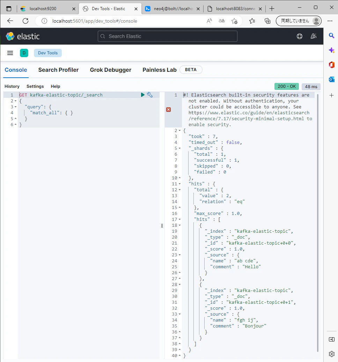Open the help menu lifebuoy icon
Viewport: 338px width, 362px height.
tap(300, 36)
